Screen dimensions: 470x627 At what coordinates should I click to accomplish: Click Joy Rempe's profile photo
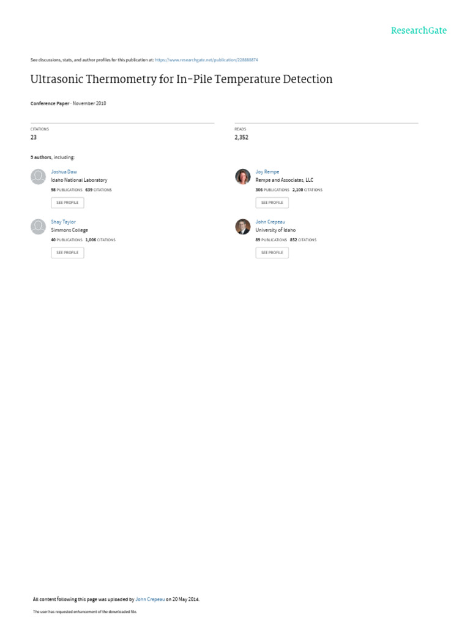243,177
